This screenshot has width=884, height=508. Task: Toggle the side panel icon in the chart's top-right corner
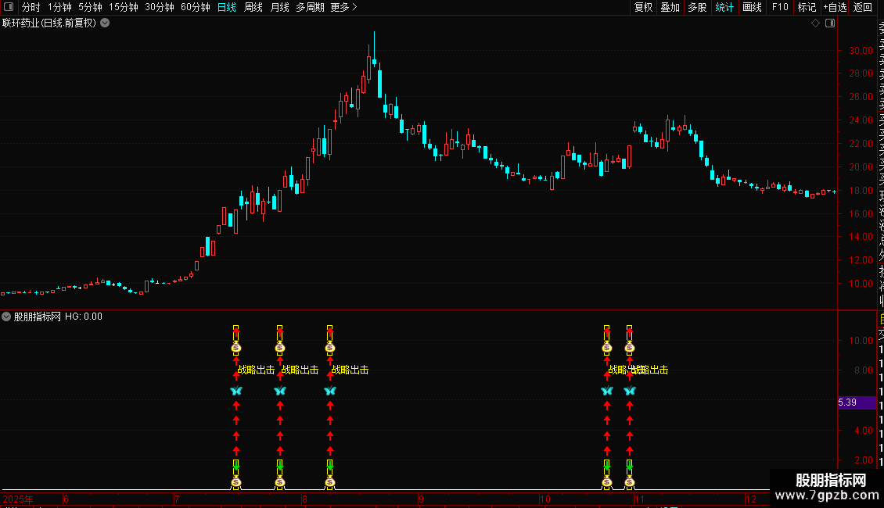830,23
